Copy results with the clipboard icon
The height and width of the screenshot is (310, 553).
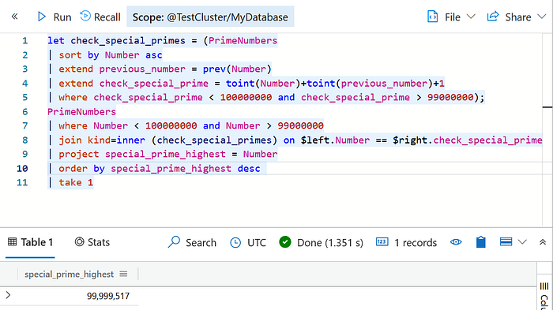pos(480,242)
